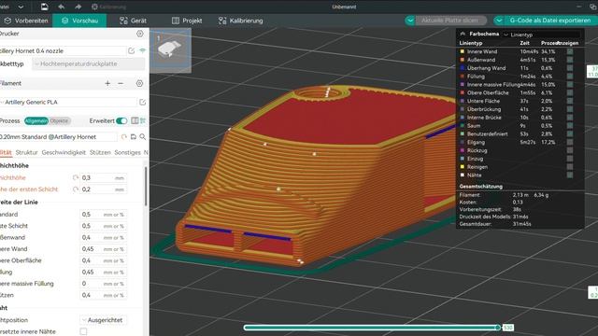Select the Objekte process mode

pos(59,120)
